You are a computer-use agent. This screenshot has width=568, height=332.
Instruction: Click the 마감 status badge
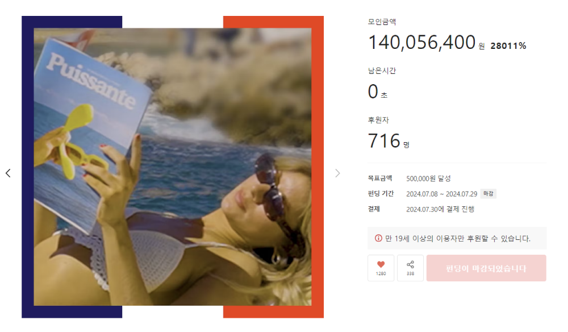point(488,193)
